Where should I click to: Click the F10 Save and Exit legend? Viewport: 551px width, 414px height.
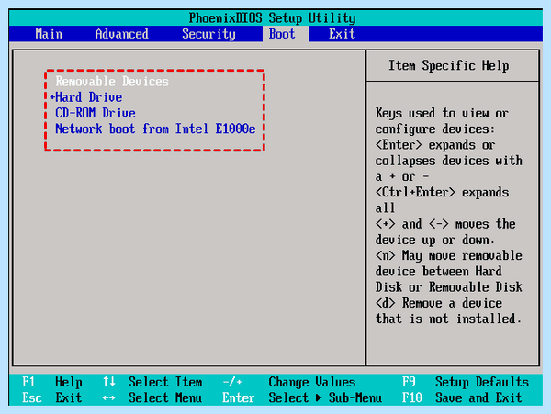[462, 397]
